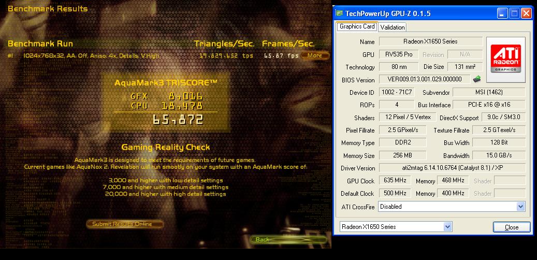Click the Bandwidth field 15.0 GB/s

[499, 155]
